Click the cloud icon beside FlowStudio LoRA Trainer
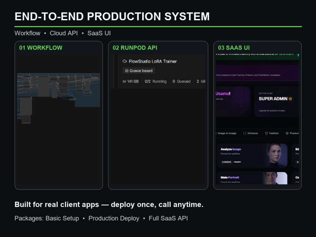The width and height of the screenshot is (316, 237). (x=125, y=61)
